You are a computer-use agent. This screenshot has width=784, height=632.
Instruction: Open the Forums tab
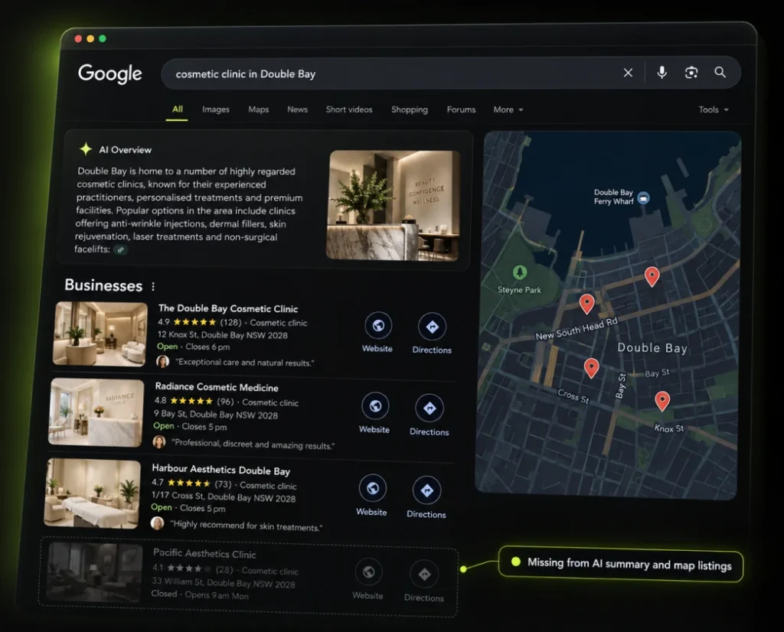point(461,109)
